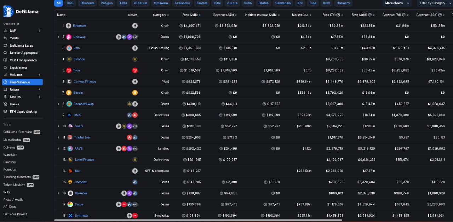Open the More chains dropdown
This screenshot has width=453, height=222.
click(397, 3)
